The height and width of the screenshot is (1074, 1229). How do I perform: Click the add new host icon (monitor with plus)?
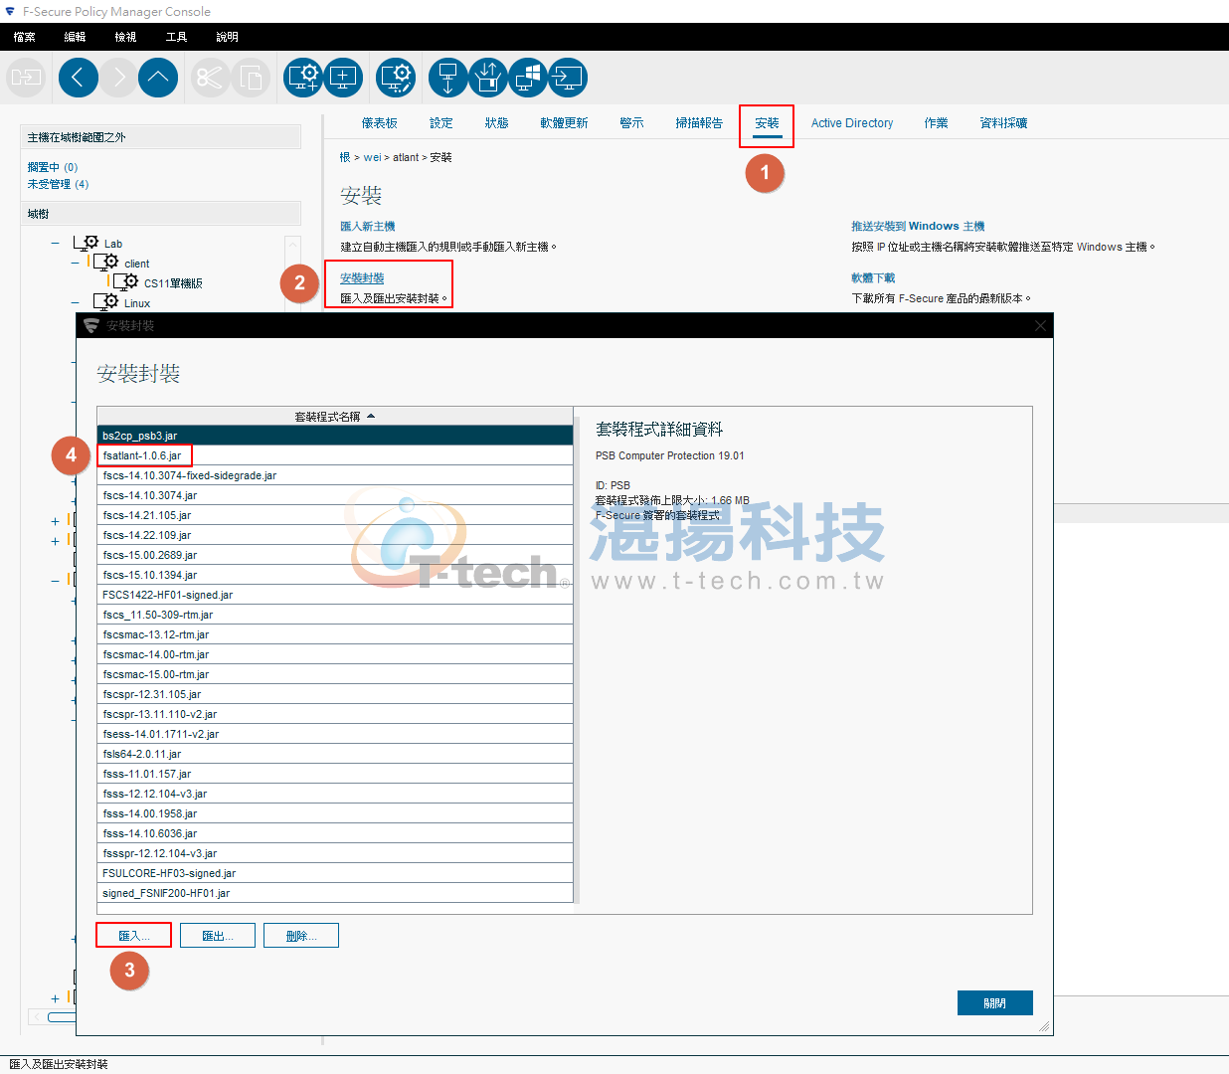click(x=343, y=78)
